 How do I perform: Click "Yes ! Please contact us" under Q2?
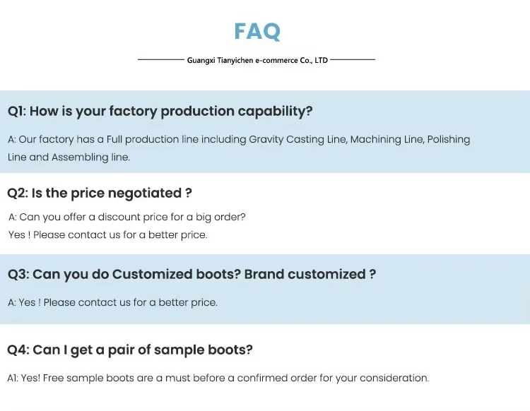(x=108, y=234)
